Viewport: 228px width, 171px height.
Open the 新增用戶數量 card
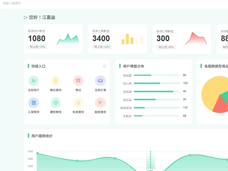click(53, 38)
